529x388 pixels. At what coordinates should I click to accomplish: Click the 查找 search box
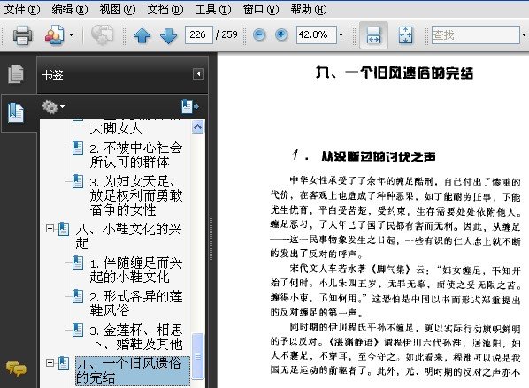(x=475, y=34)
